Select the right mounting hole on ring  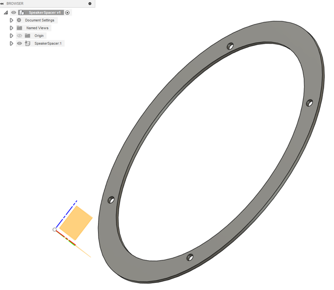coord(309,103)
